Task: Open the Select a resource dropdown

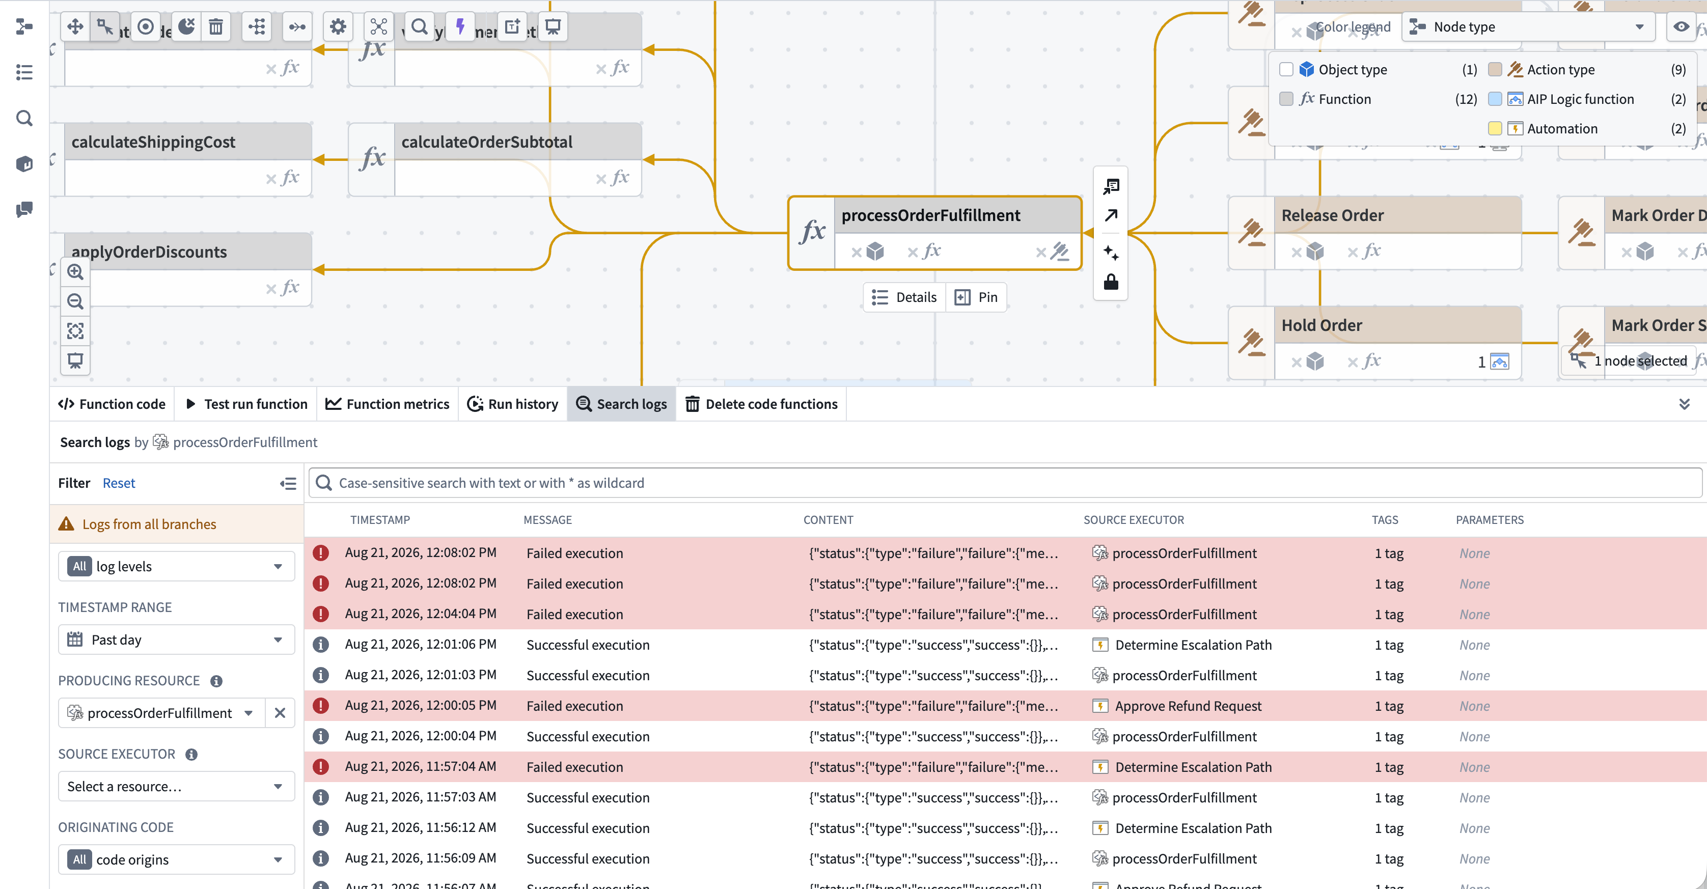Action: tap(176, 786)
